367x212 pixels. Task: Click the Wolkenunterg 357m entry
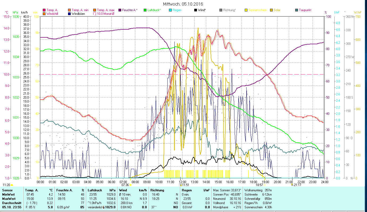[258, 190]
